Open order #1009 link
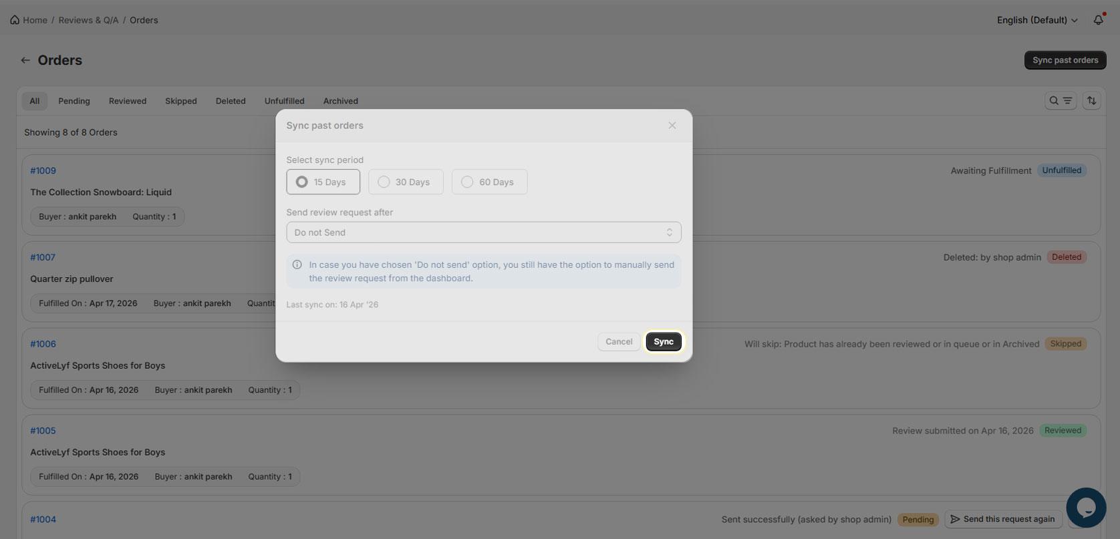Screen dimensions: 1120x539 click(43, 171)
